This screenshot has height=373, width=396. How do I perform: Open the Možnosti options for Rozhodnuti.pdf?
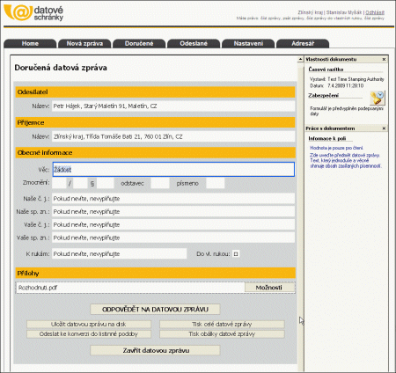coord(269,288)
